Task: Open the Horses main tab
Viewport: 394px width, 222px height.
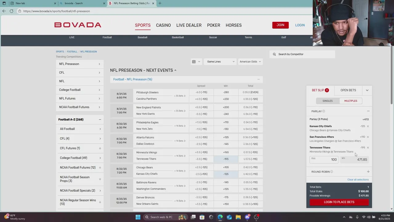Action: tap(234, 25)
